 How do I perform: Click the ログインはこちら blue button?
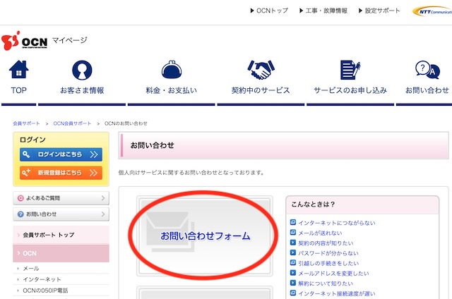pyautogui.click(x=61, y=154)
